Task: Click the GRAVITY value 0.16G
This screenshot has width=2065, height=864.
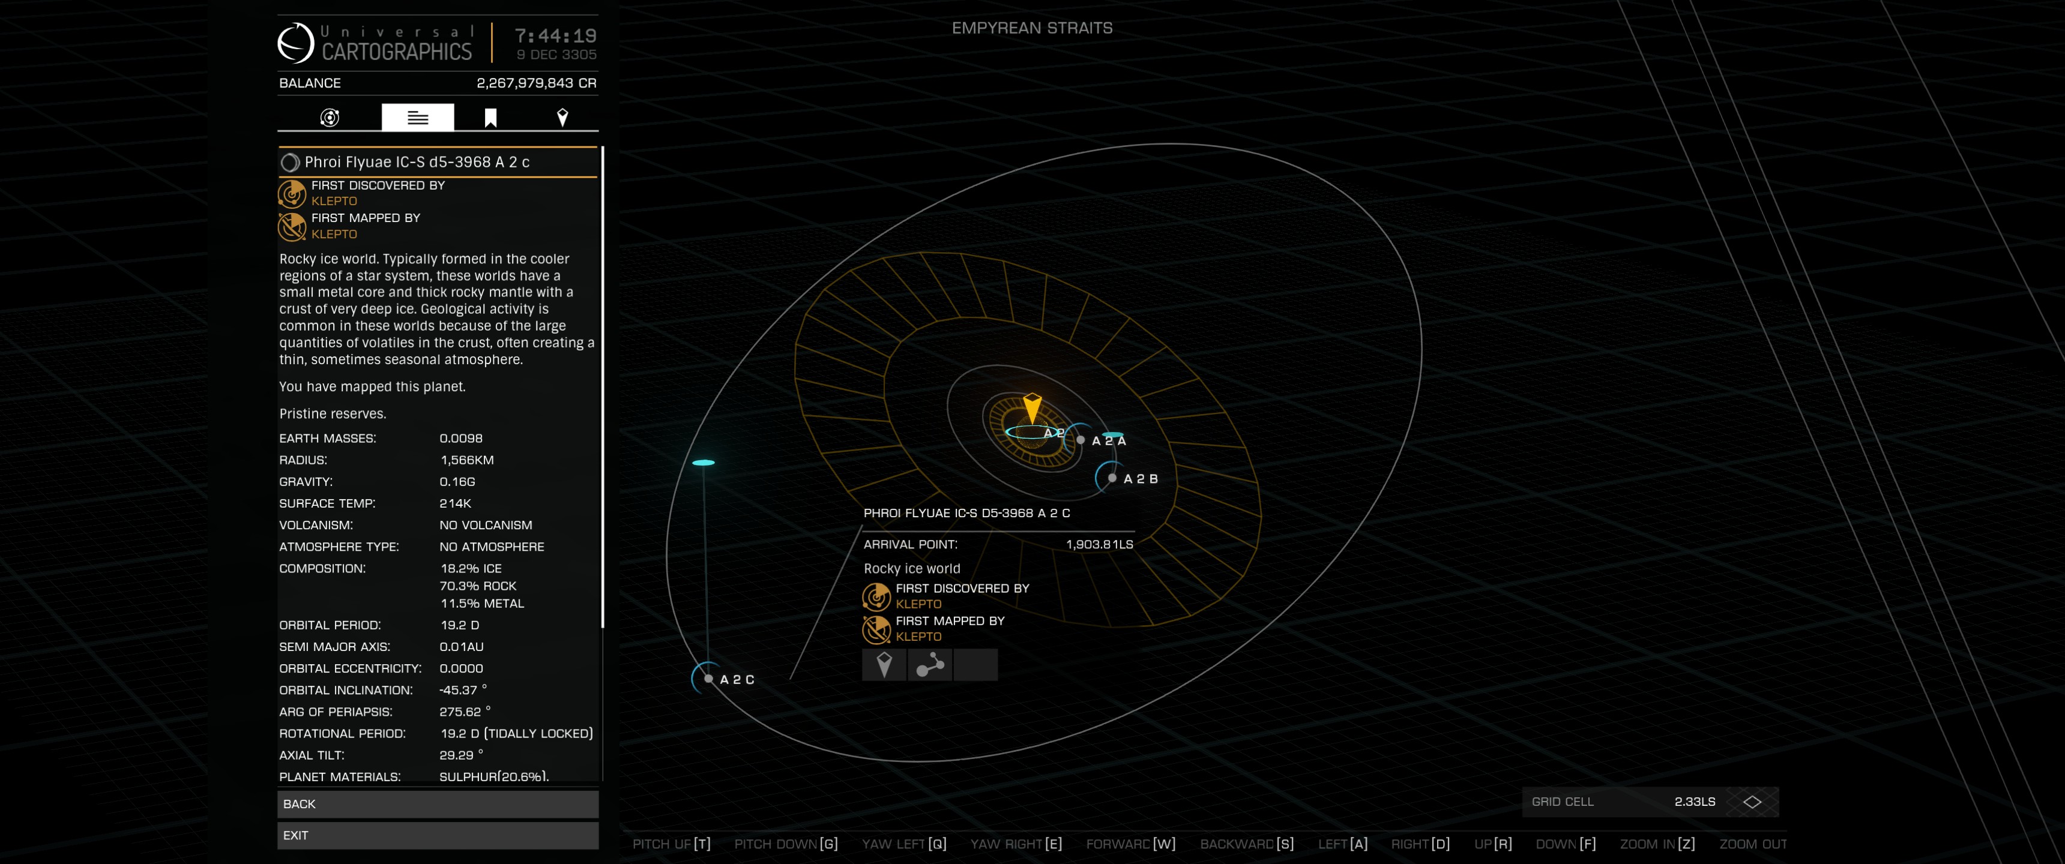Action: 457,482
